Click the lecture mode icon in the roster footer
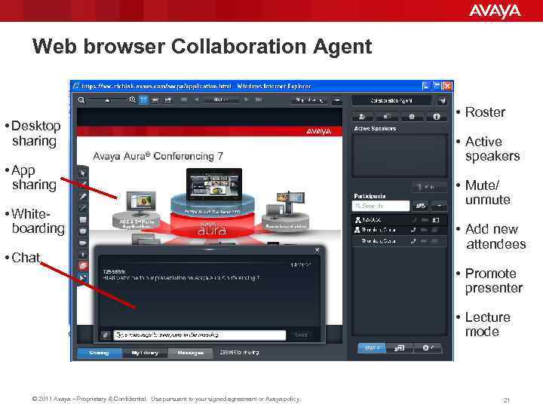The width and height of the screenshot is (543, 407). pos(399,347)
